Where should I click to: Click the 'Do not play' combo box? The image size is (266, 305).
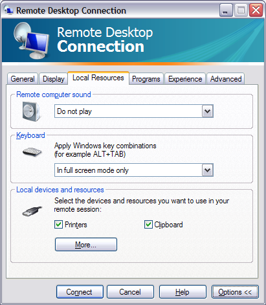pos(134,111)
